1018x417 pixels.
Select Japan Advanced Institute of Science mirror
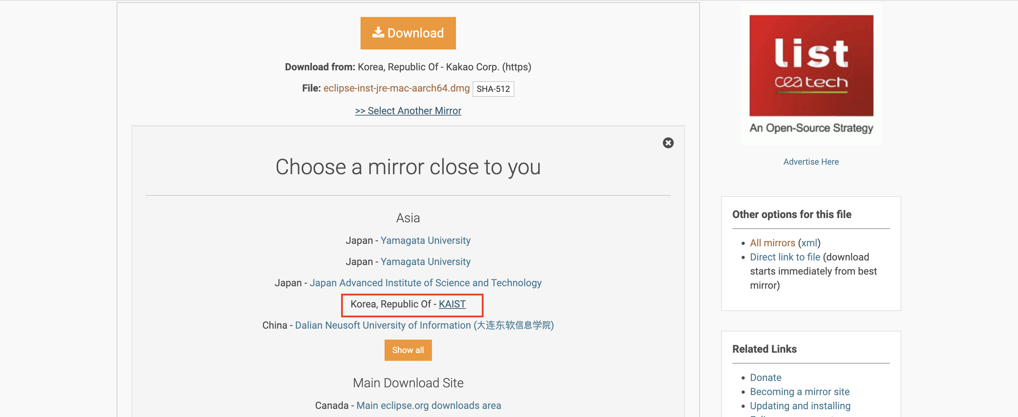(425, 283)
